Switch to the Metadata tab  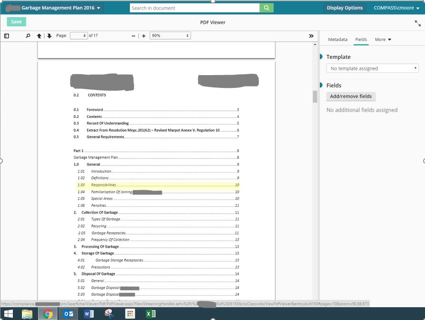point(337,39)
